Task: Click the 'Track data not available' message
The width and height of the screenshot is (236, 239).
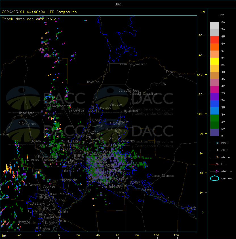Action: coord(29,19)
